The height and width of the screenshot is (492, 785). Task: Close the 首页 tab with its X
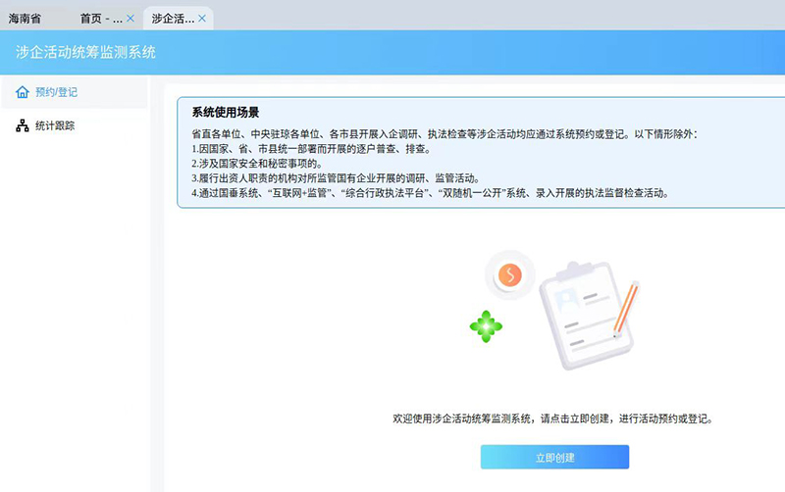tap(131, 19)
